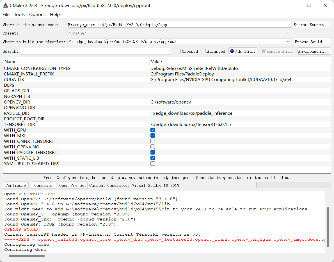
Task: Uncheck the WITH_MKL option
Action: (x=152, y=135)
